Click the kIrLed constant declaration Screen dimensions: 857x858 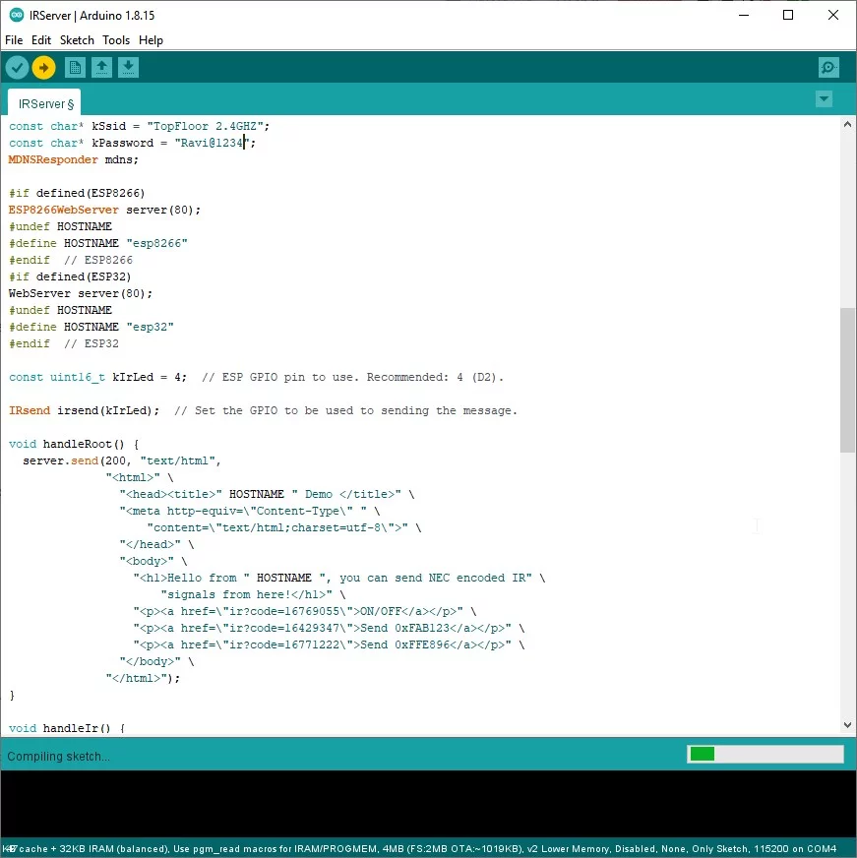97,377
